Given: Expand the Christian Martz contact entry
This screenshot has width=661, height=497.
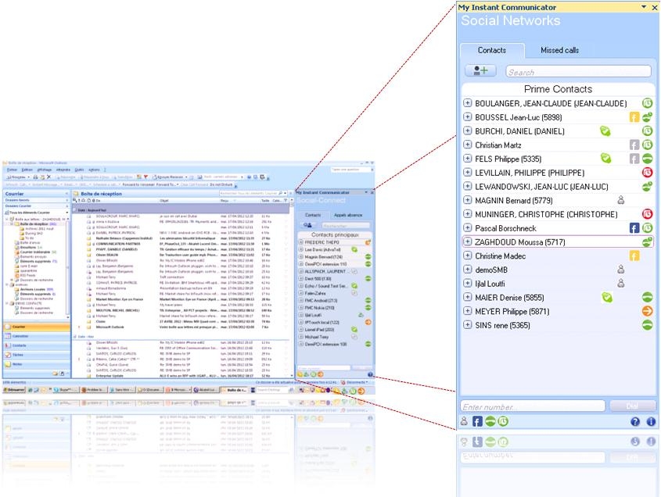Looking at the screenshot, I should [468, 145].
